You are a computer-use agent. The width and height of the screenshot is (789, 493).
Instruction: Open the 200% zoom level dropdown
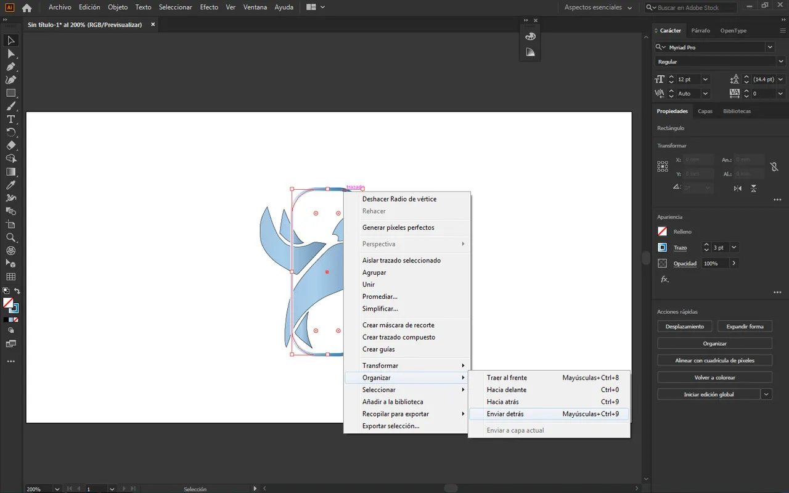(x=57, y=489)
